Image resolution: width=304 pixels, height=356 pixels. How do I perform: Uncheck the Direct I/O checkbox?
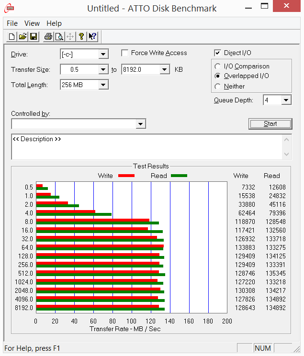pos(217,53)
